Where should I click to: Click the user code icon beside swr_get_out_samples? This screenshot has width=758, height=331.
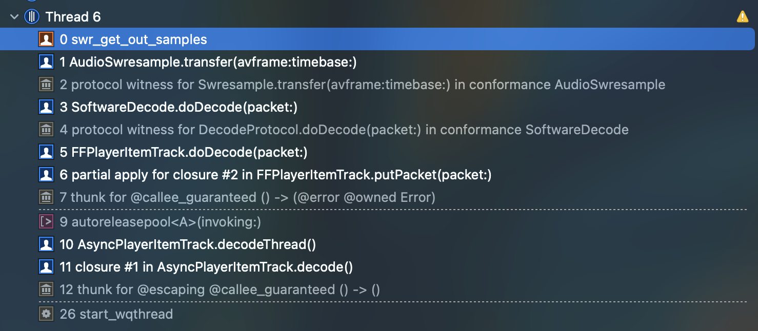[46, 39]
